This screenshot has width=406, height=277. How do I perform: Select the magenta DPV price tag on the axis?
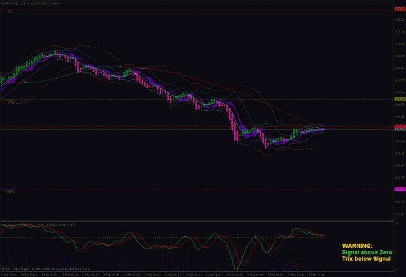tap(400, 189)
